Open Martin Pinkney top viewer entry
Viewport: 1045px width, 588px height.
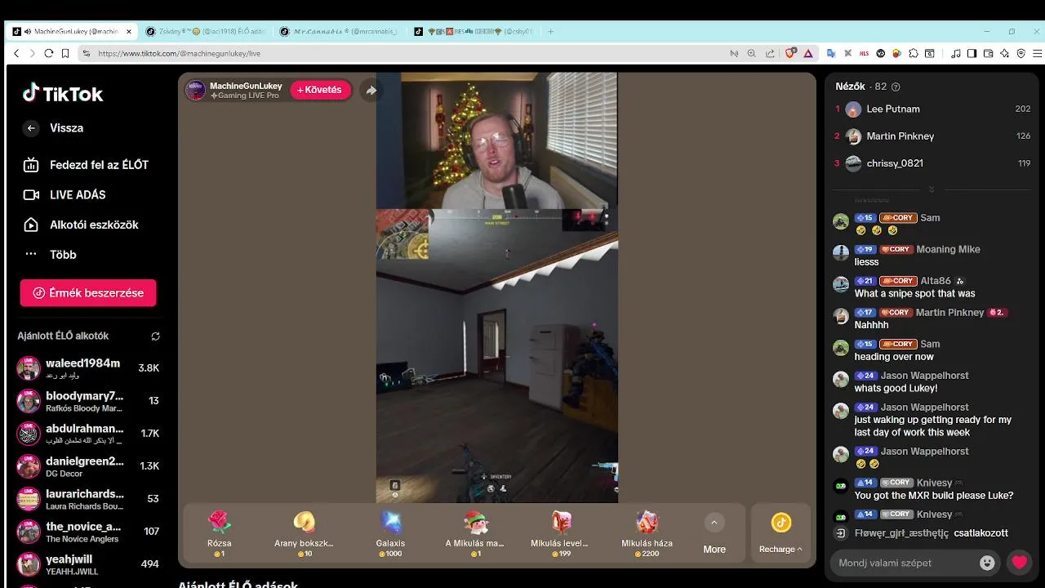coord(932,136)
